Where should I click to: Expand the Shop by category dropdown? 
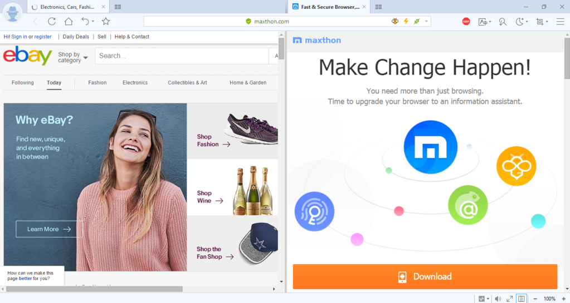point(72,57)
